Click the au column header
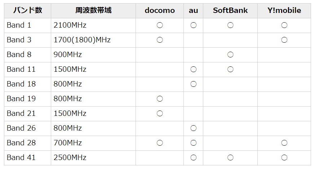 point(193,10)
